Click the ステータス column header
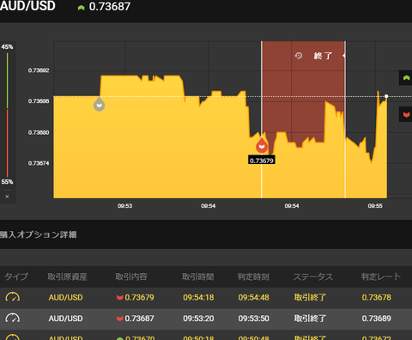 coord(313,276)
